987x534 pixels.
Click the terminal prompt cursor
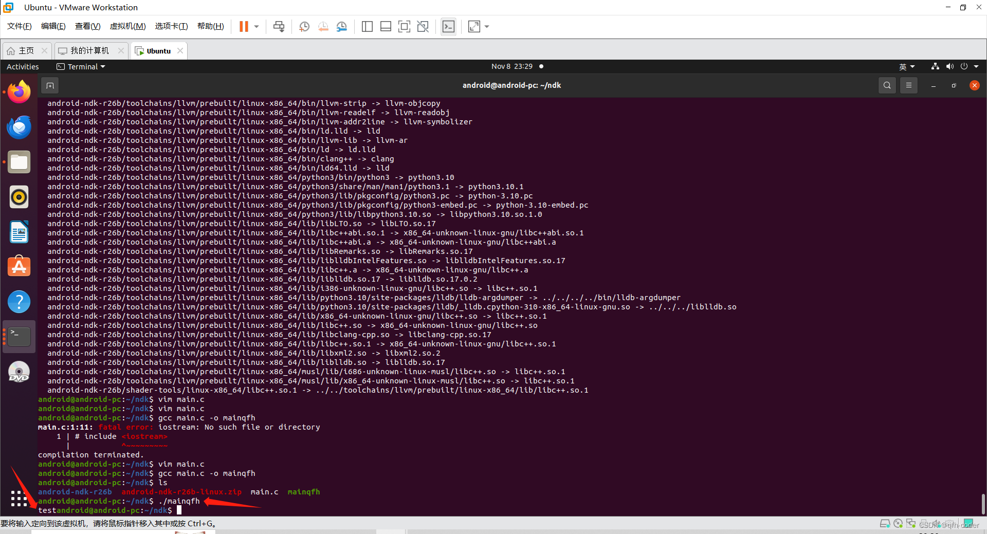[179, 510]
